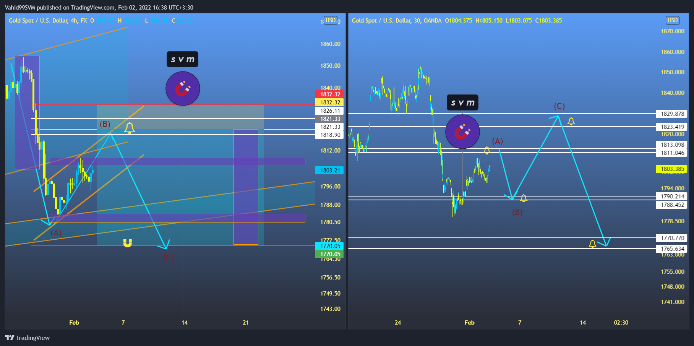Image resolution: width=694 pixels, height=346 pixels.
Task: Click the magnet icon on the 4h chart
Action: [183, 88]
